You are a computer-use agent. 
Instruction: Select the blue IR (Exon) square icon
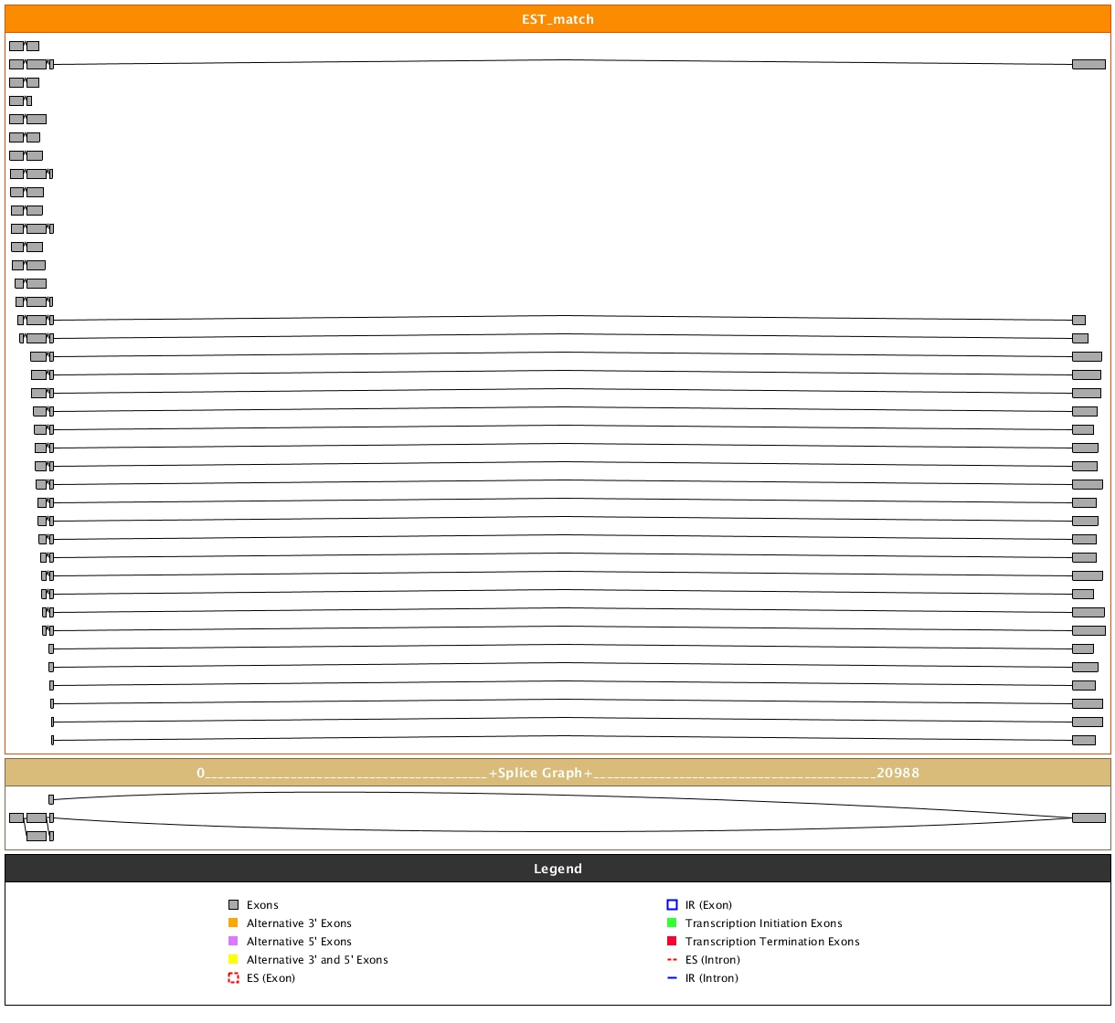(x=672, y=905)
